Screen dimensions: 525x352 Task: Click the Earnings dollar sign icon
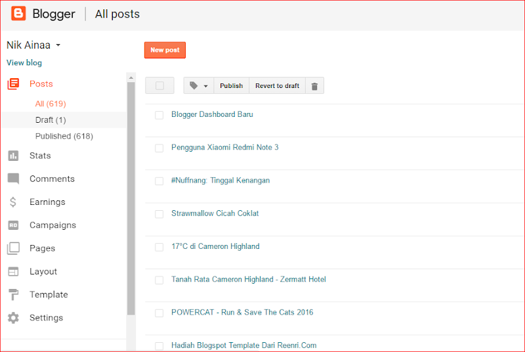click(x=13, y=202)
